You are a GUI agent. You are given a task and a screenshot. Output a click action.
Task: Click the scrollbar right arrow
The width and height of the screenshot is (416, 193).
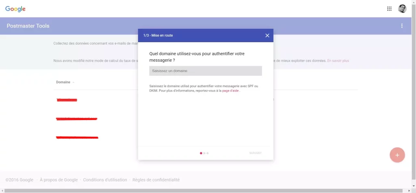click(x=409, y=191)
